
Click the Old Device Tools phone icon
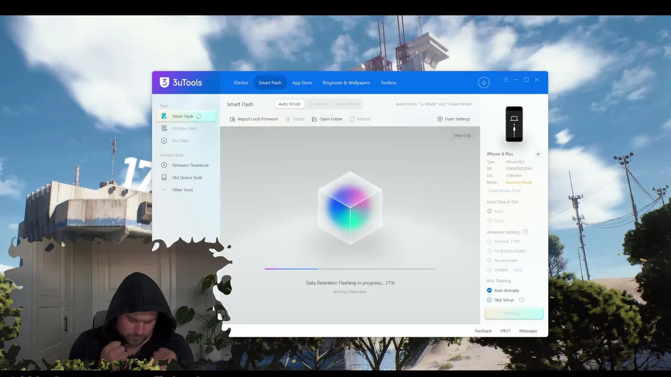[x=165, y=178]
